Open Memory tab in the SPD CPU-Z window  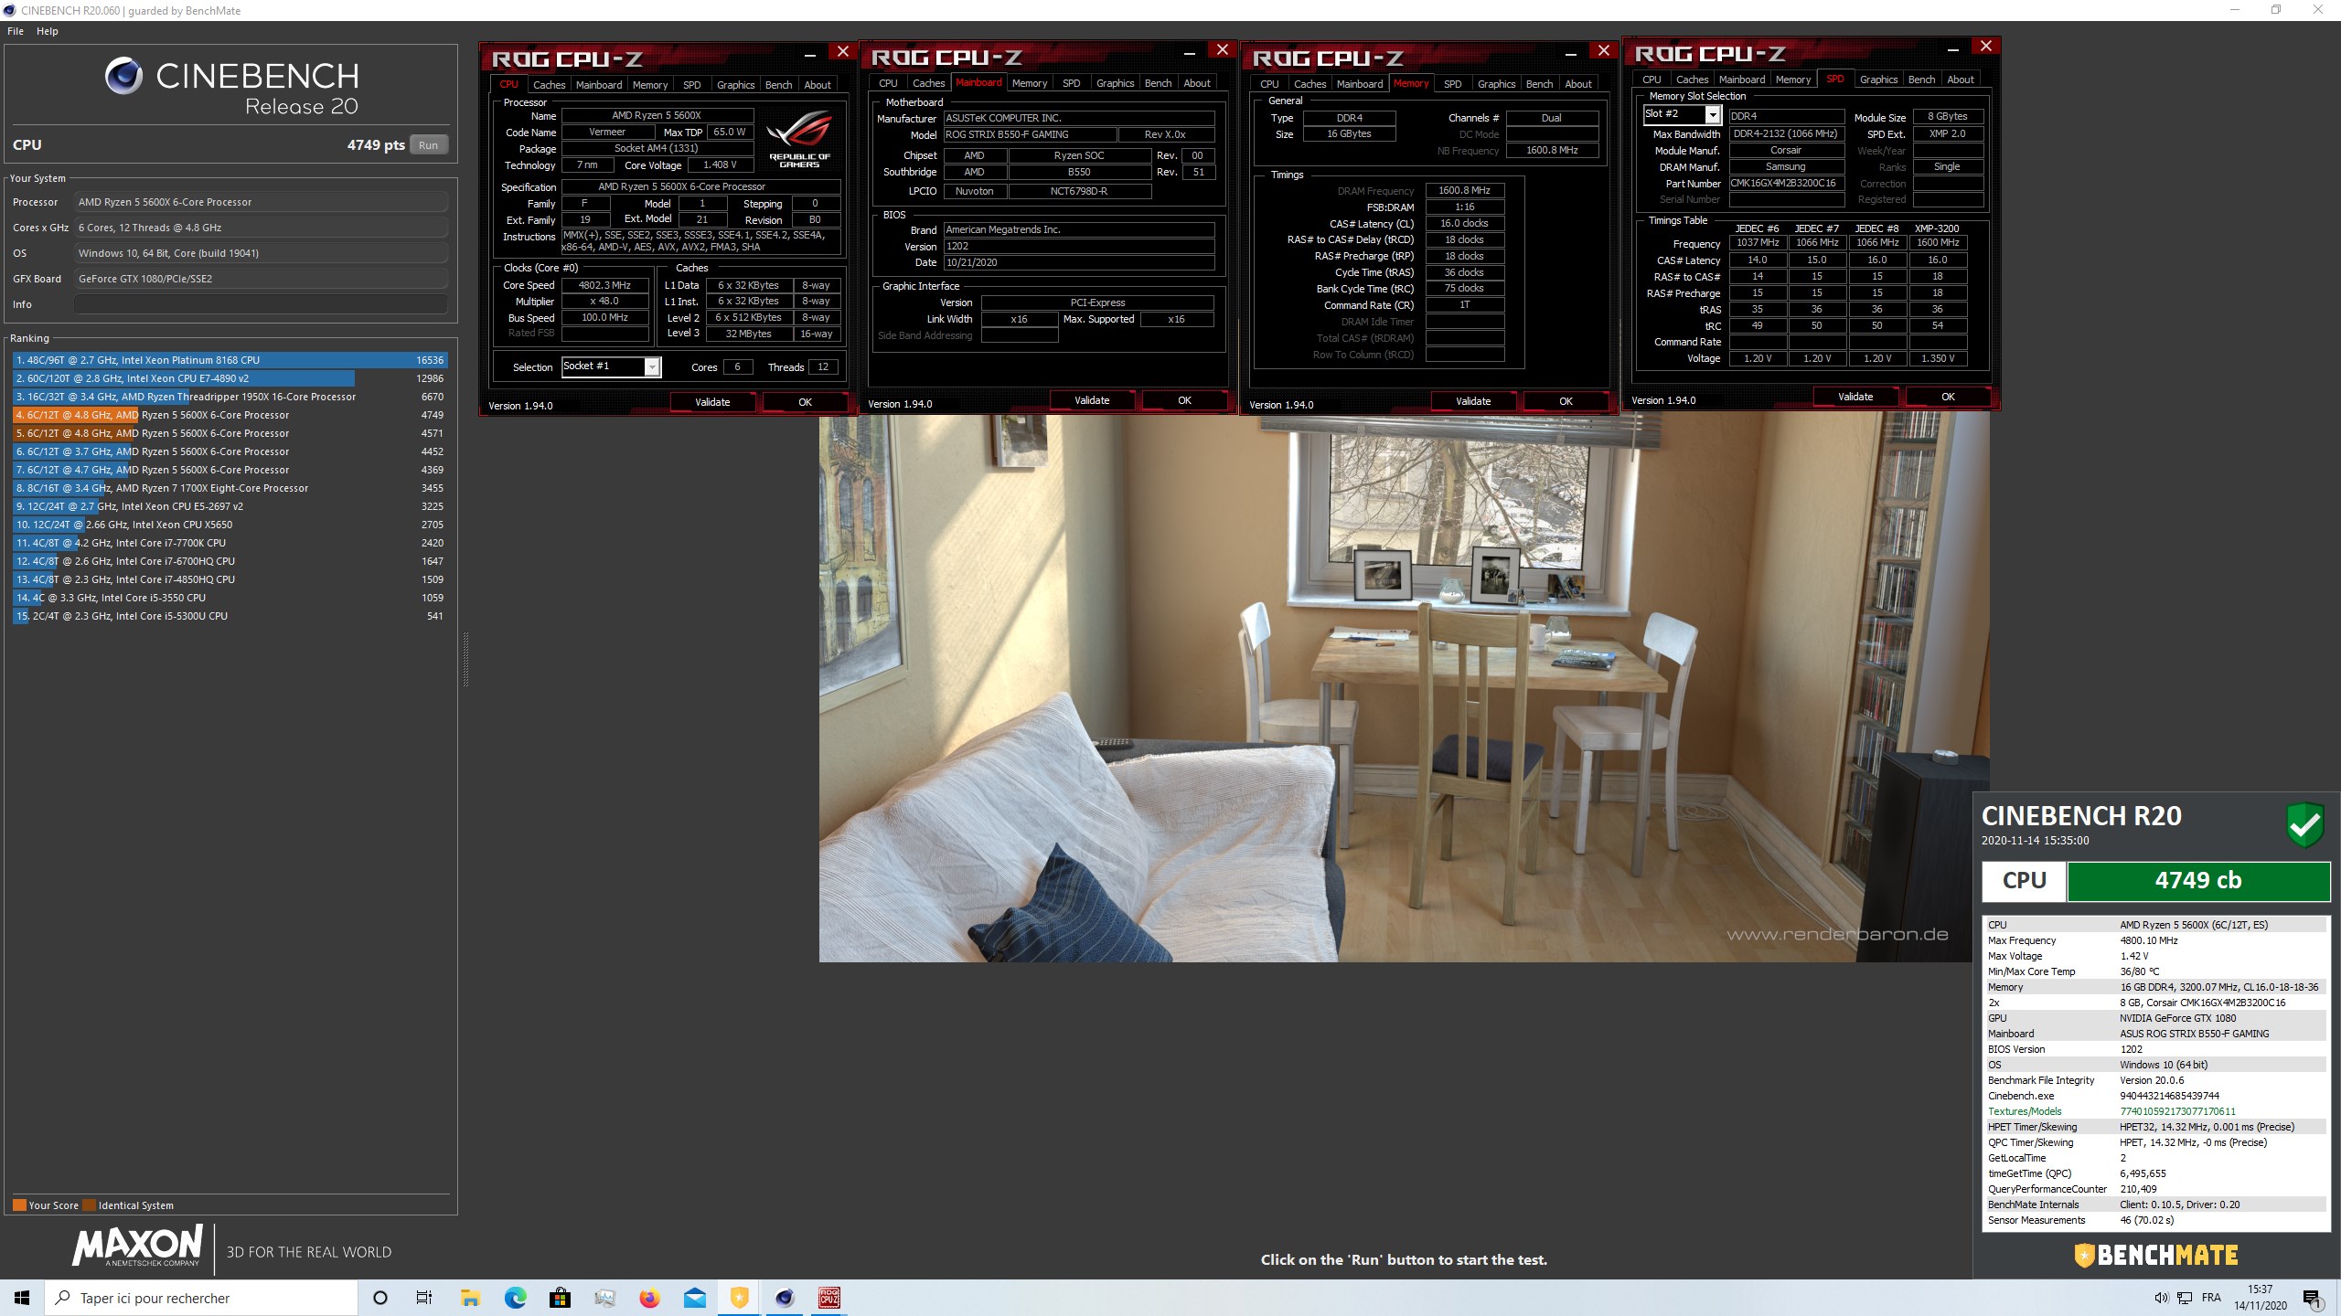(x=1792, y=80)
